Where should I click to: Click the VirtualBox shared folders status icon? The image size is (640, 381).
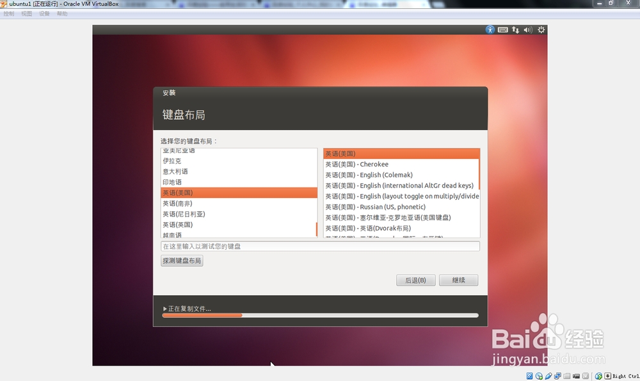(567, 376)
